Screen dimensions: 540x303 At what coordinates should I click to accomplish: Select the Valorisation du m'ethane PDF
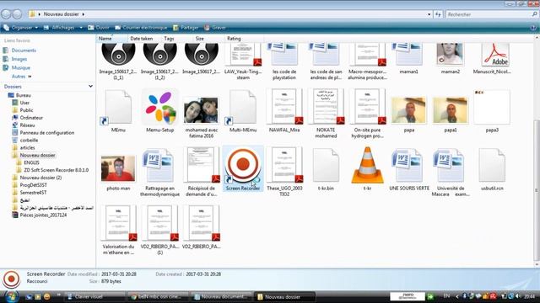[x=118, y=223]
